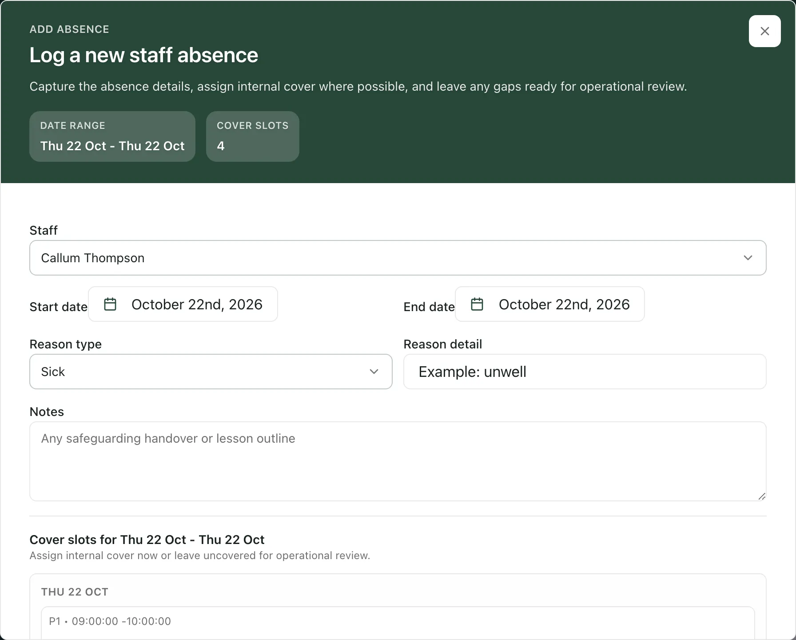Open the End date picker
This screenshot has width=796, height=640.
point(550,304)
